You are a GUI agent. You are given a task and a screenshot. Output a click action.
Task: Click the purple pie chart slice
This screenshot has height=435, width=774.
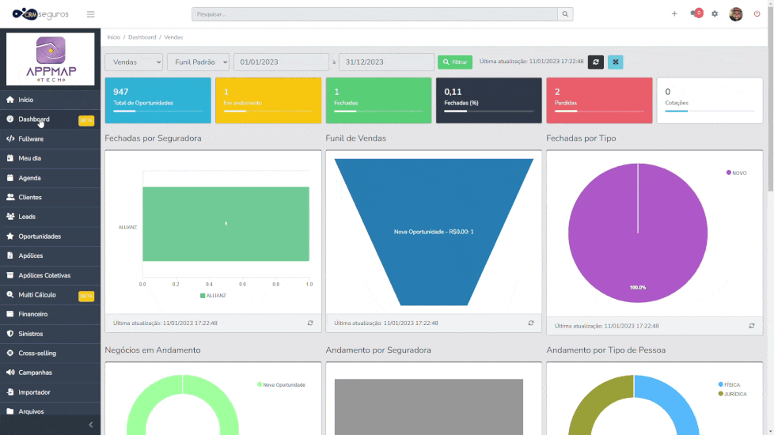pyautogui.click(x=638, y=233)
